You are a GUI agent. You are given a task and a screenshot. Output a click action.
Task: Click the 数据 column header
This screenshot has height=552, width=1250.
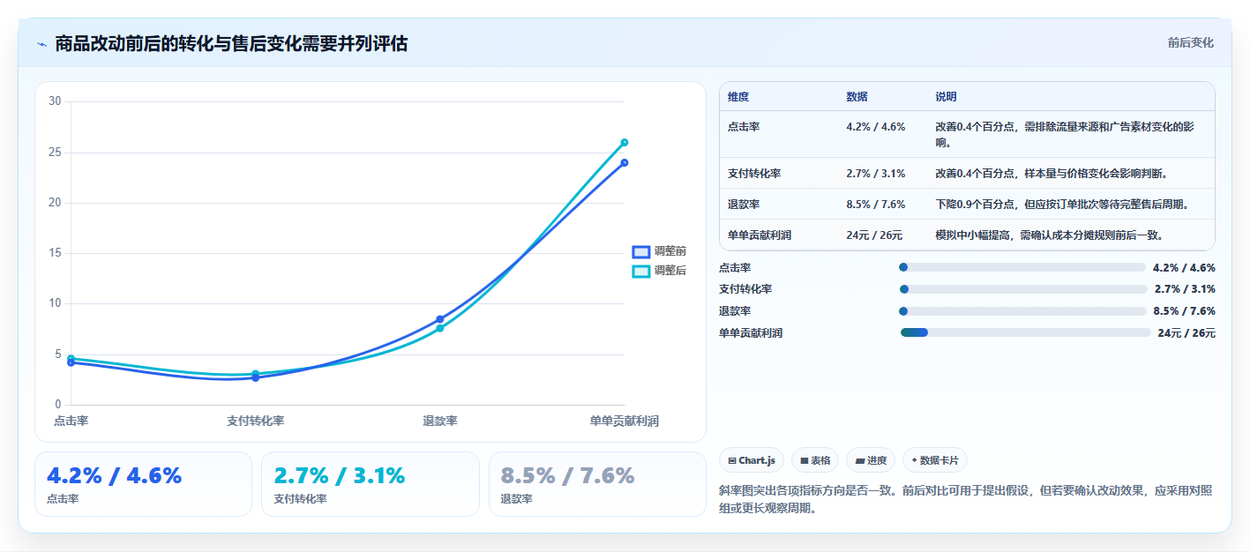click(857, 97)
